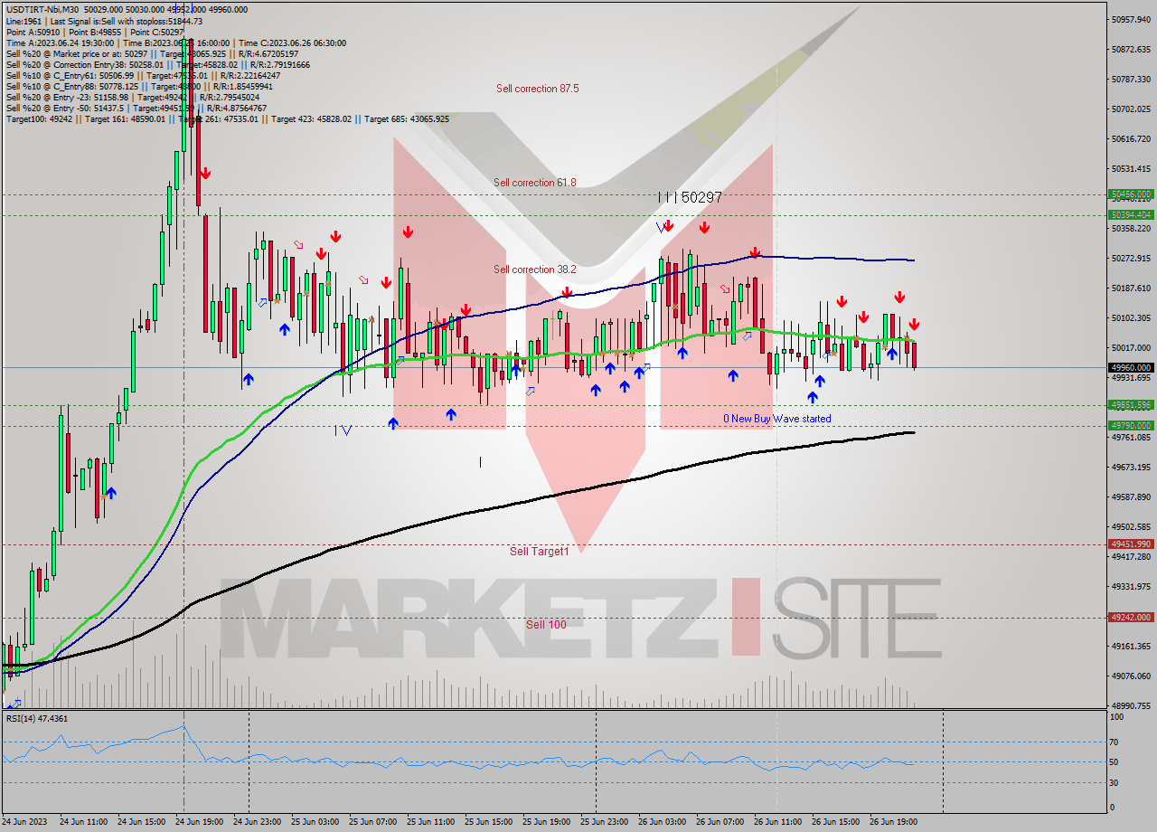Click the '25 Jun 03:00' time axis label
Image resolution: width=1157 pixels, height=832 pixels.
[314, 822]
